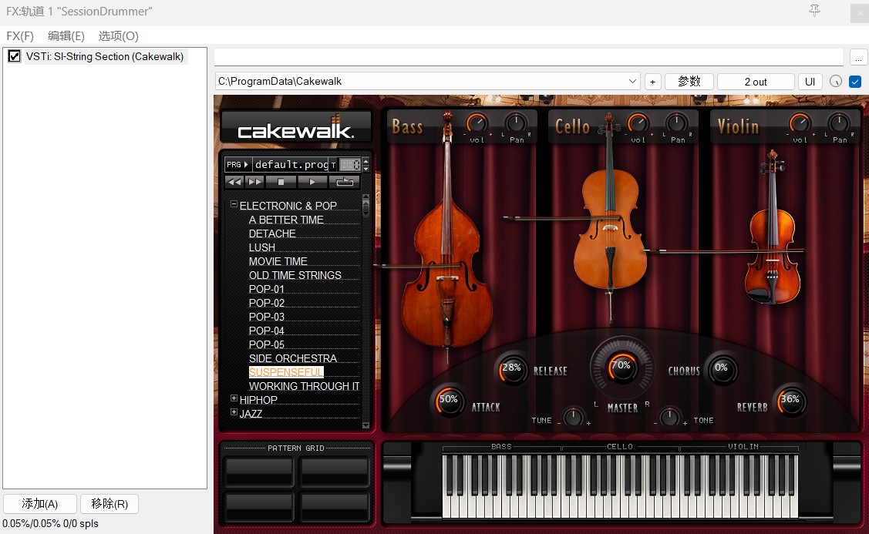The height and width of the screenshot is (534, 869).
Task: Click the plugin comment input field
Action: [529, 57]
